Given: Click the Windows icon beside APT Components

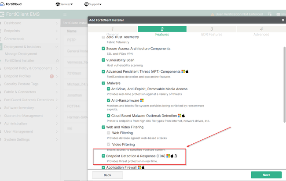Looking at the screenshot, I should [x=183, y=71].
